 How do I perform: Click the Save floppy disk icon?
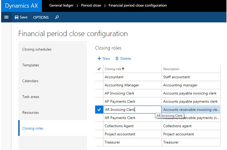coord(16,17)
